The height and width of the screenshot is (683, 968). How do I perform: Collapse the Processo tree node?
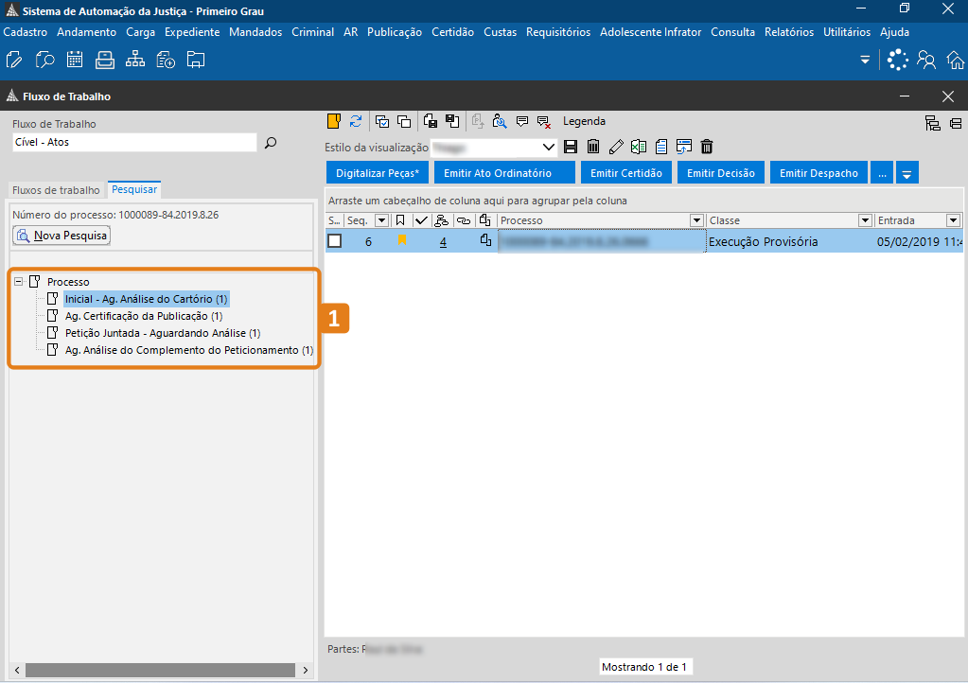[19, 282]
